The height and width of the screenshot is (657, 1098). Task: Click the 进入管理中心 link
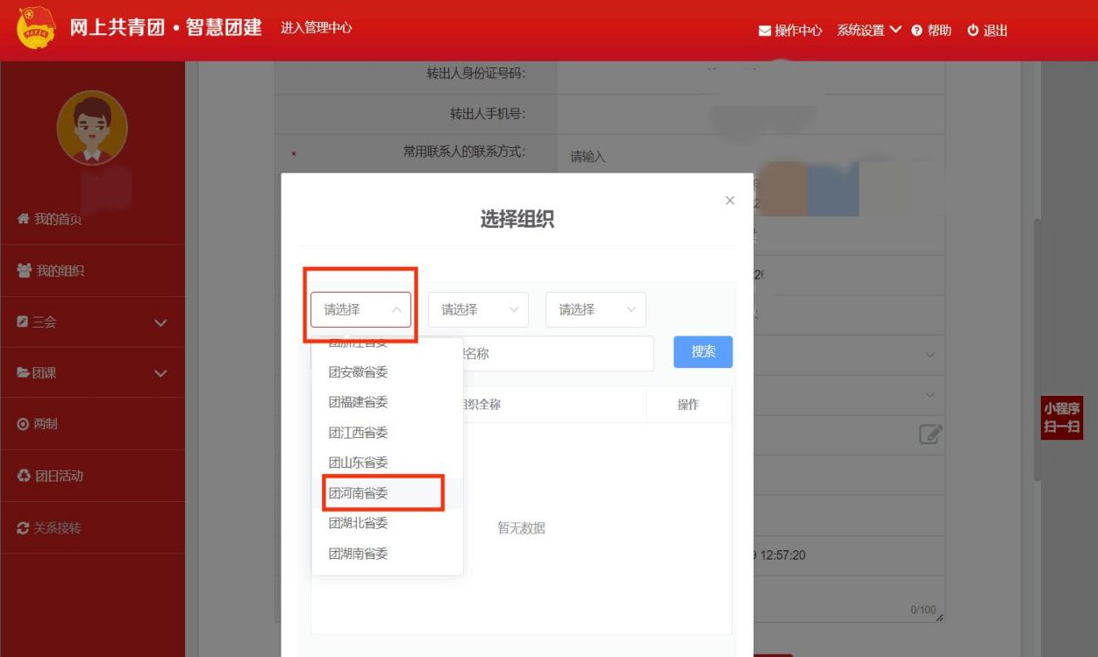pyautogui.click(x=316, y=28)
